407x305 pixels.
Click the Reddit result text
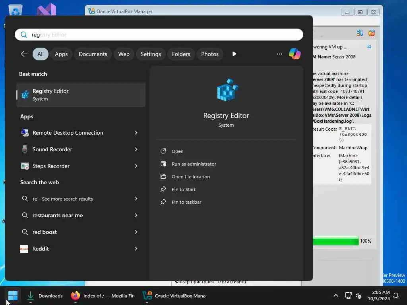click(x=41, y=249)
